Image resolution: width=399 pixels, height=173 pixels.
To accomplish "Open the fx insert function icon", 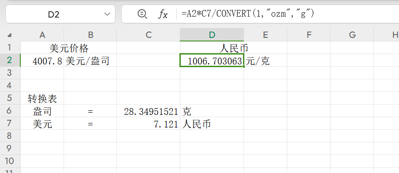I will click(163, 14).
